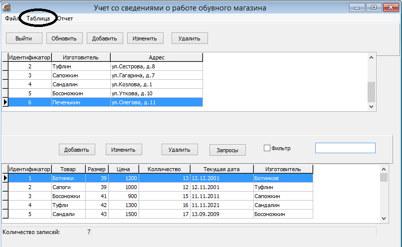This screenshot has height=247, width=402.
Task: Click the Обновить button
Action: [x=64, y=38]
